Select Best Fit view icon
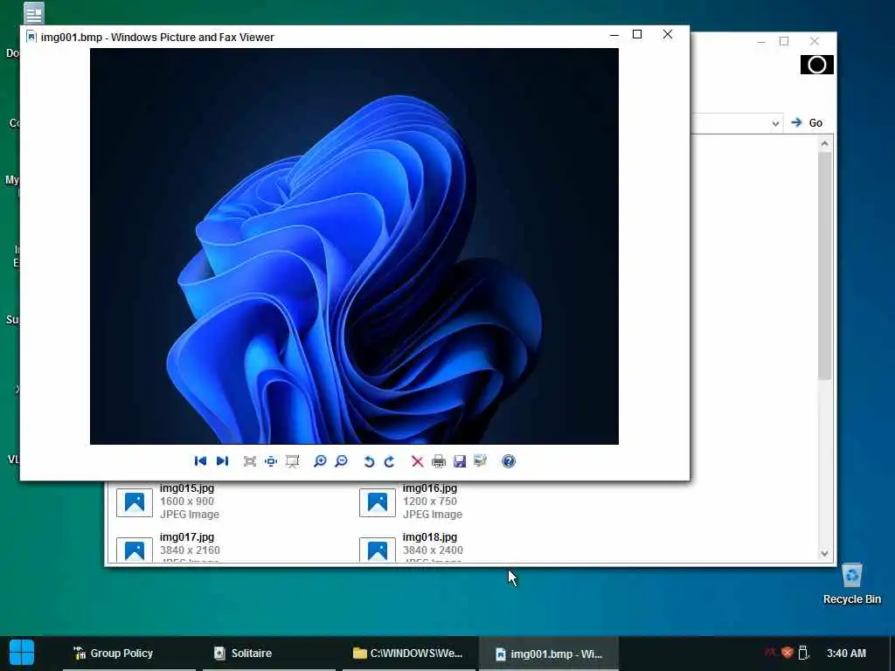895x671 pixels. [249, 461]
